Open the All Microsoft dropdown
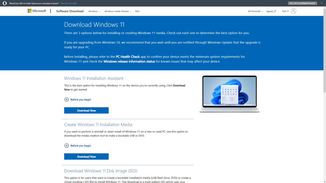The height and width of the screenshot is (183, 326). [255, 11]
